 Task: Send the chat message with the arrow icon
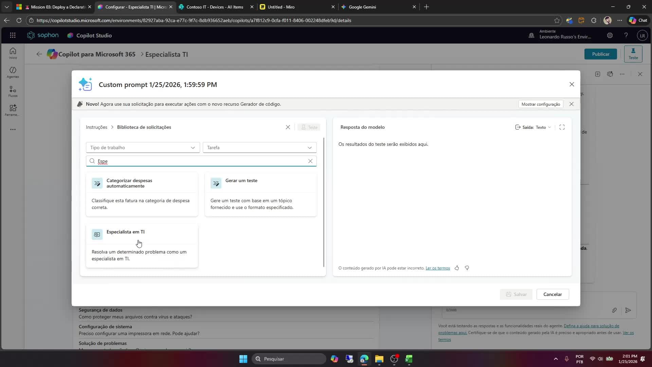click(x=628, y=310)
